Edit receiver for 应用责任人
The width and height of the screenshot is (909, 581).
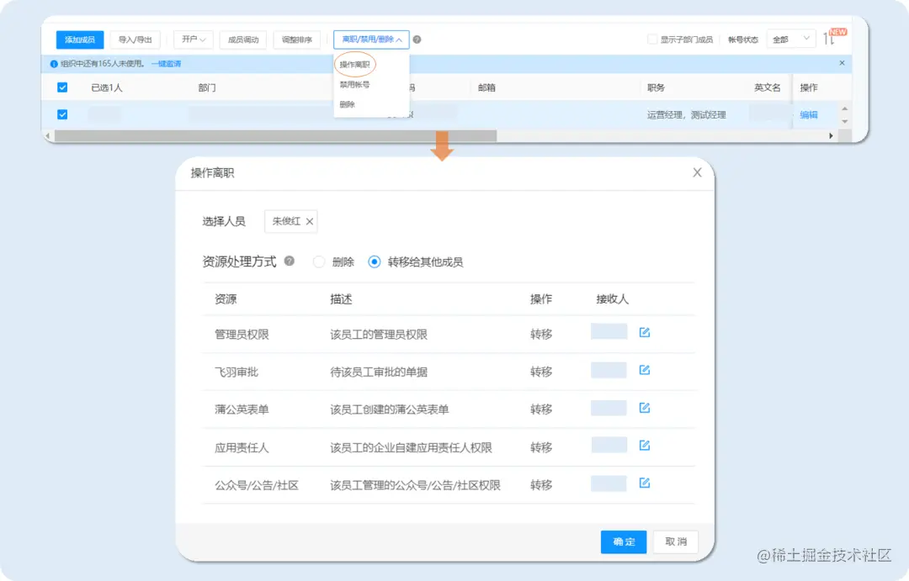644,446
